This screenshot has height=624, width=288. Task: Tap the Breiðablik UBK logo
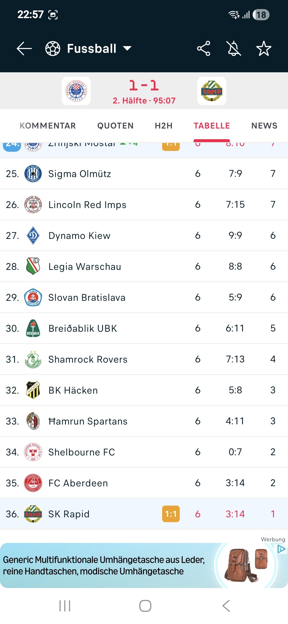pyautogui.click(x=33, y=328)
